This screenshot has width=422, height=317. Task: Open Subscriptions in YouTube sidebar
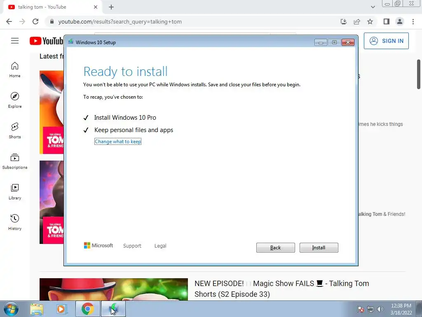pos(15,161)
